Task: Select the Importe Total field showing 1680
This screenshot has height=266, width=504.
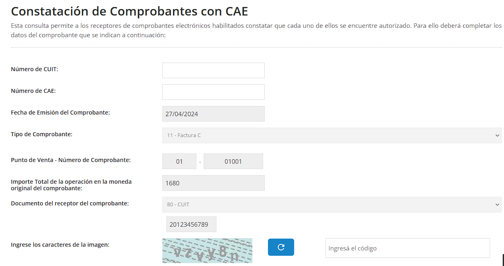Action: [x=213, y=183]
